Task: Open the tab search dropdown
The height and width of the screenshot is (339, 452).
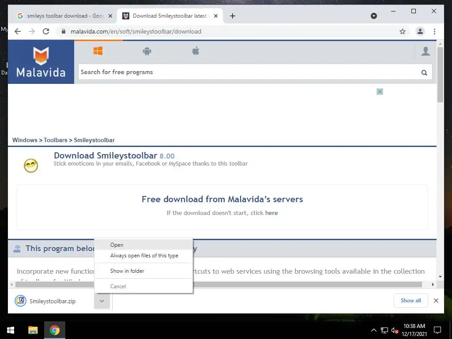Action: click(373, 16)
